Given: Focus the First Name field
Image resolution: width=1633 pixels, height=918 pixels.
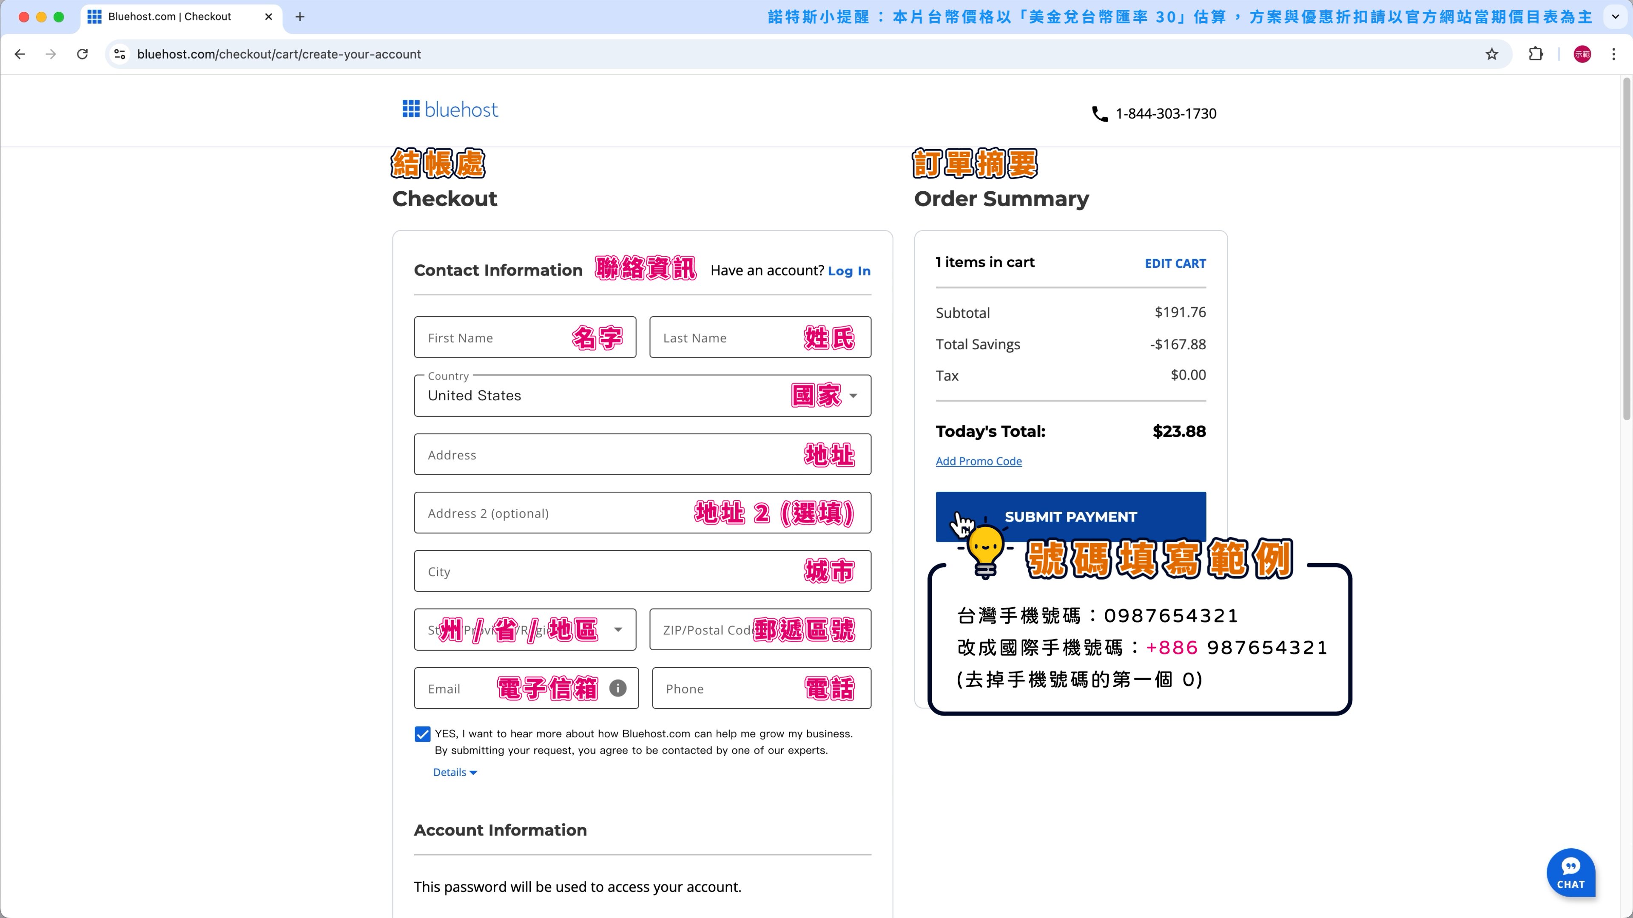Looking at the screenshot, I should 525,338.
